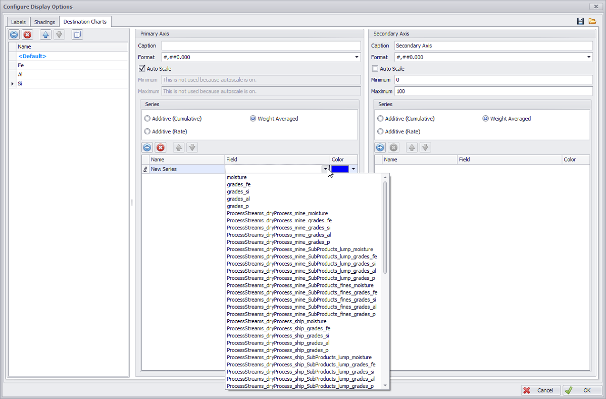606x399 pixels.
Task: Pick ProcessStreams_dryProcess_ship_grades_fe field
Action: pyautogui.click(x=279, y=328)
